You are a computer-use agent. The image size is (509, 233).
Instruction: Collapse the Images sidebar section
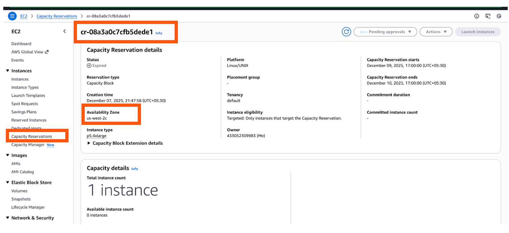click(x=8, y=155)
